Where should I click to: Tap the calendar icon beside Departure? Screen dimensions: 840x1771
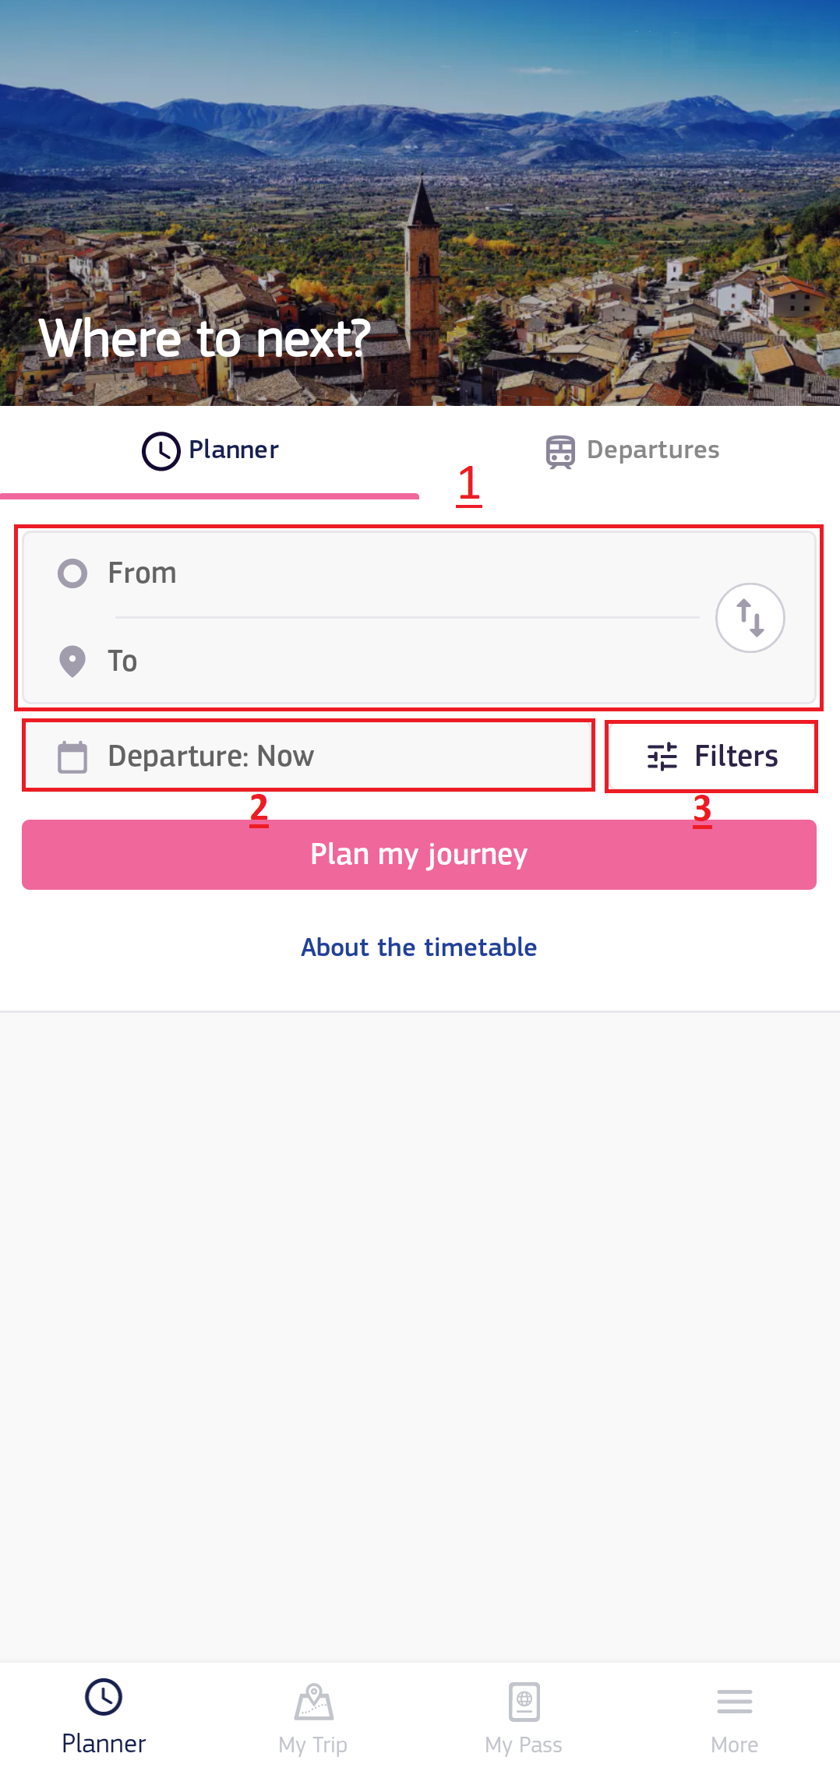click(72, 757)
